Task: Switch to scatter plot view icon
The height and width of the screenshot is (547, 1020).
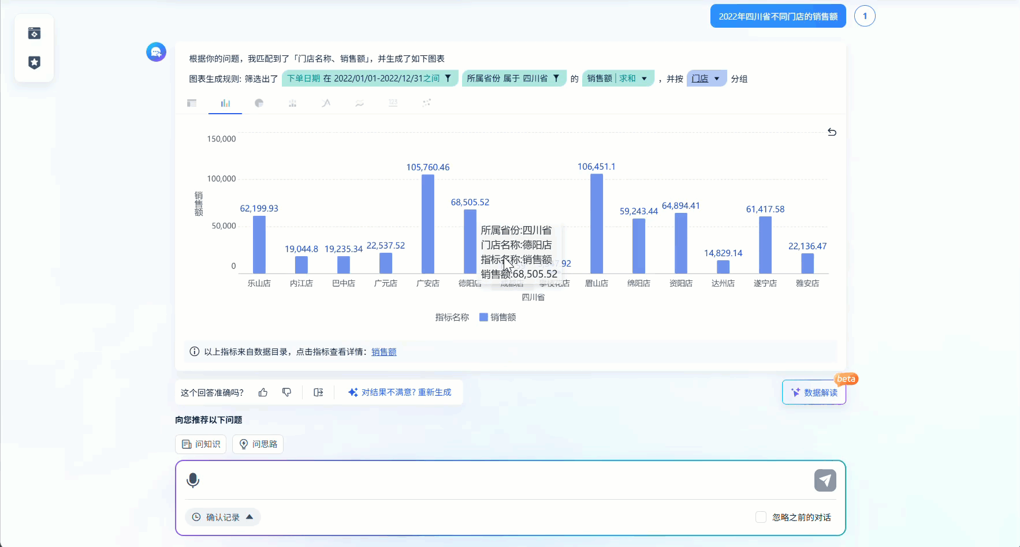Action: tap(427, 103)
